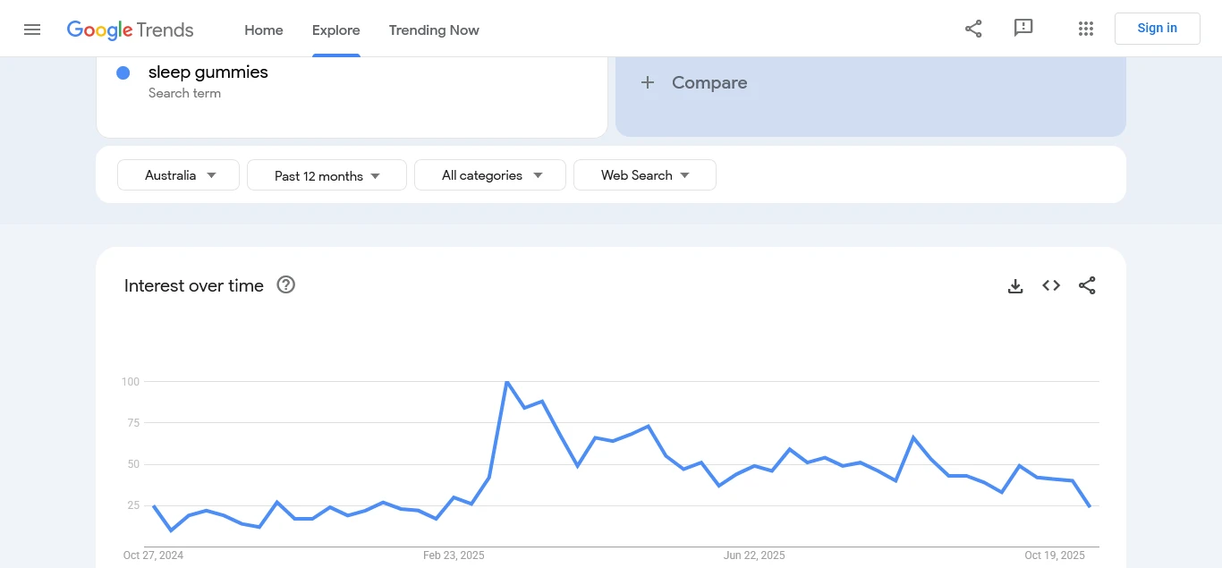The image size is (1222, 568).
Task: Switch to the Trending Now tab
Action: [x=434, y=30]
